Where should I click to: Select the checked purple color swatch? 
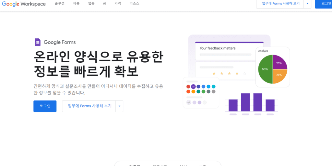[x=193, y=87]
